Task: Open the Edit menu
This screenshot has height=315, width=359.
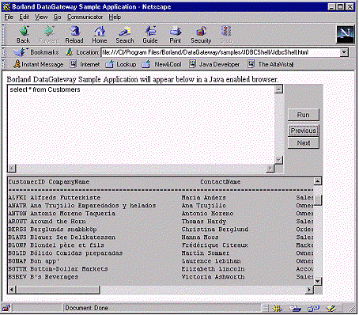Action: coord(24,17)
